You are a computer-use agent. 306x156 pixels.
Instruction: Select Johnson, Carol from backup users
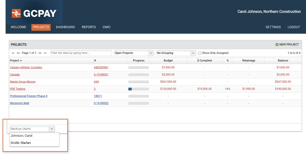click(34, 136)
